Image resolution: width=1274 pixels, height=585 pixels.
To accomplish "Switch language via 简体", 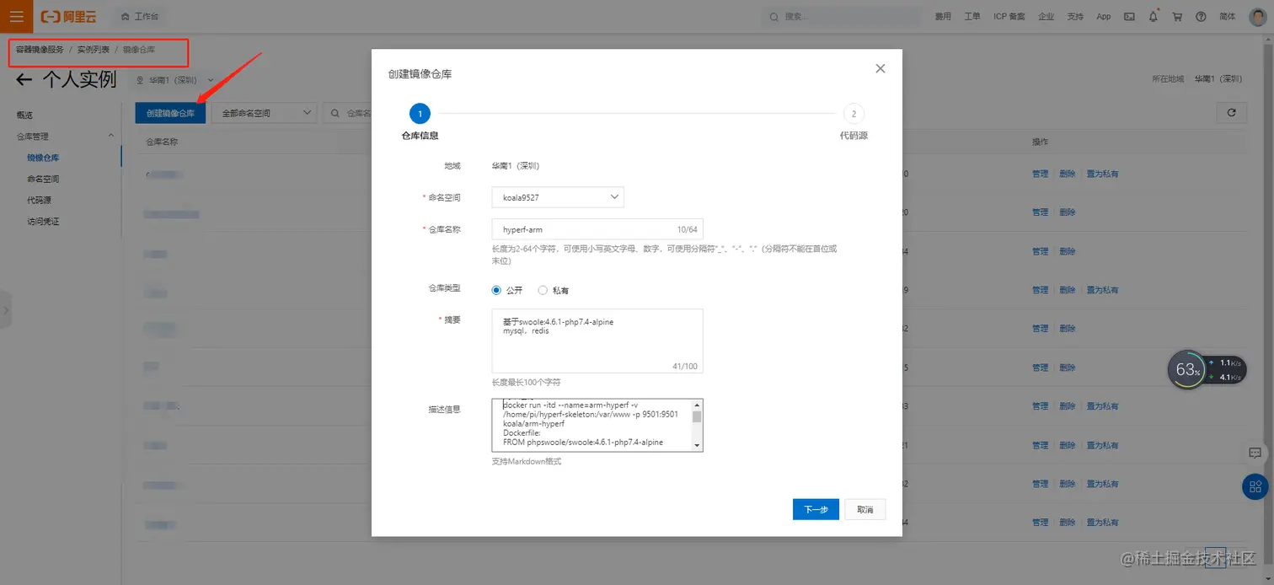I will 1228,16.
